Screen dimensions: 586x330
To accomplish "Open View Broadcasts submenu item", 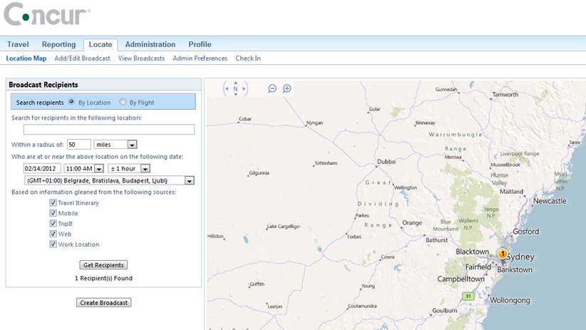I will 141,58.
